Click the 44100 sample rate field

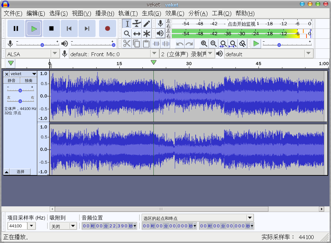point(17,226)
